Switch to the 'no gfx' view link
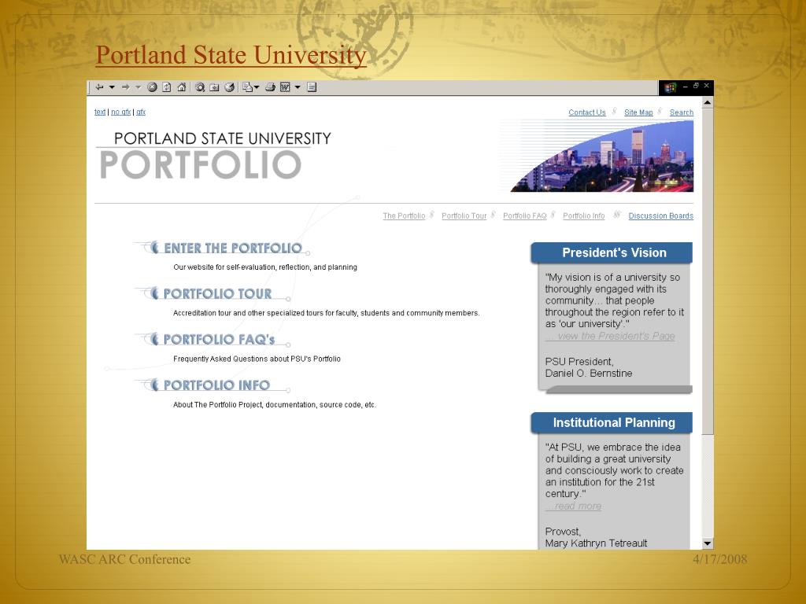The image size is (806, 604). pyautogui.click(x=120, y=112)
